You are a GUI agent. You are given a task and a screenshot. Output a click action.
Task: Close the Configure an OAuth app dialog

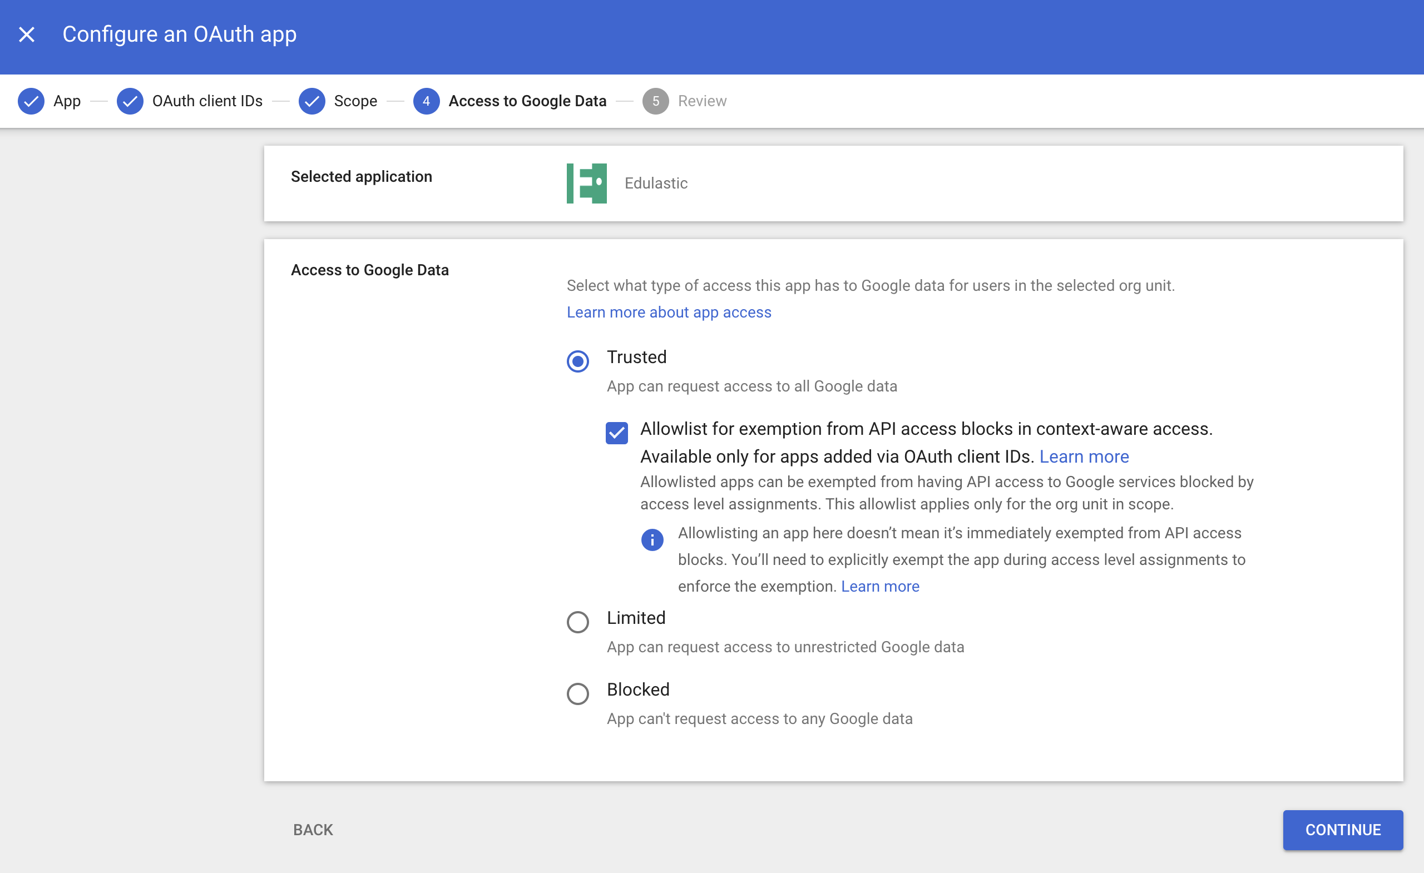coord(27,34)
